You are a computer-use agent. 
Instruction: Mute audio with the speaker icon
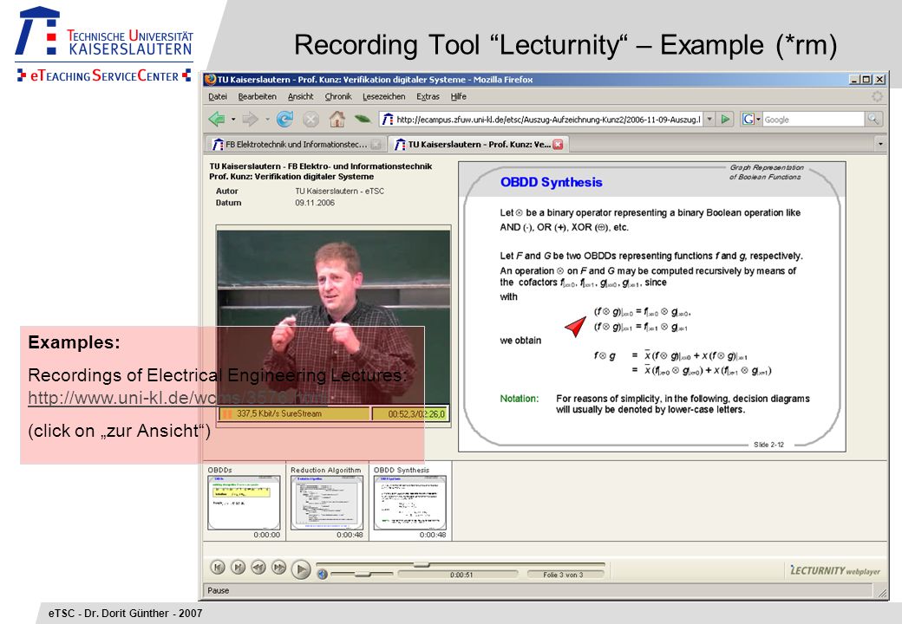coord(322,574)
